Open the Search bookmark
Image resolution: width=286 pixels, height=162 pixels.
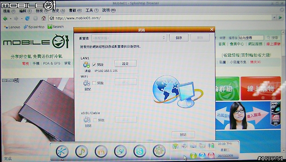tap(55, 27)
